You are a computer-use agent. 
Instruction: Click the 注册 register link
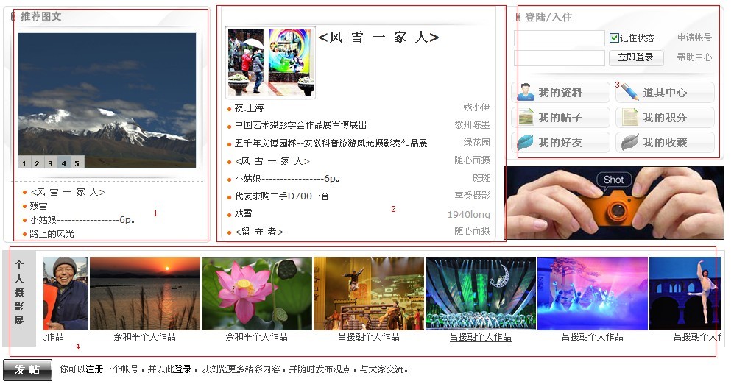(94, 369)
